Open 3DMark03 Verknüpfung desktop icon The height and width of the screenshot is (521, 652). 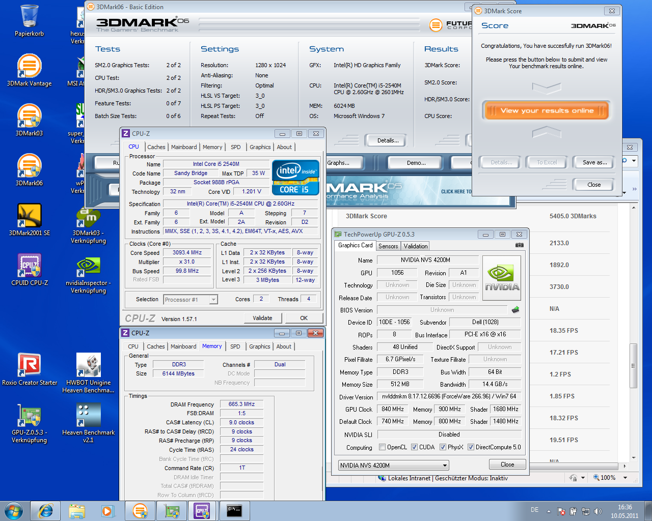(88, 225)
